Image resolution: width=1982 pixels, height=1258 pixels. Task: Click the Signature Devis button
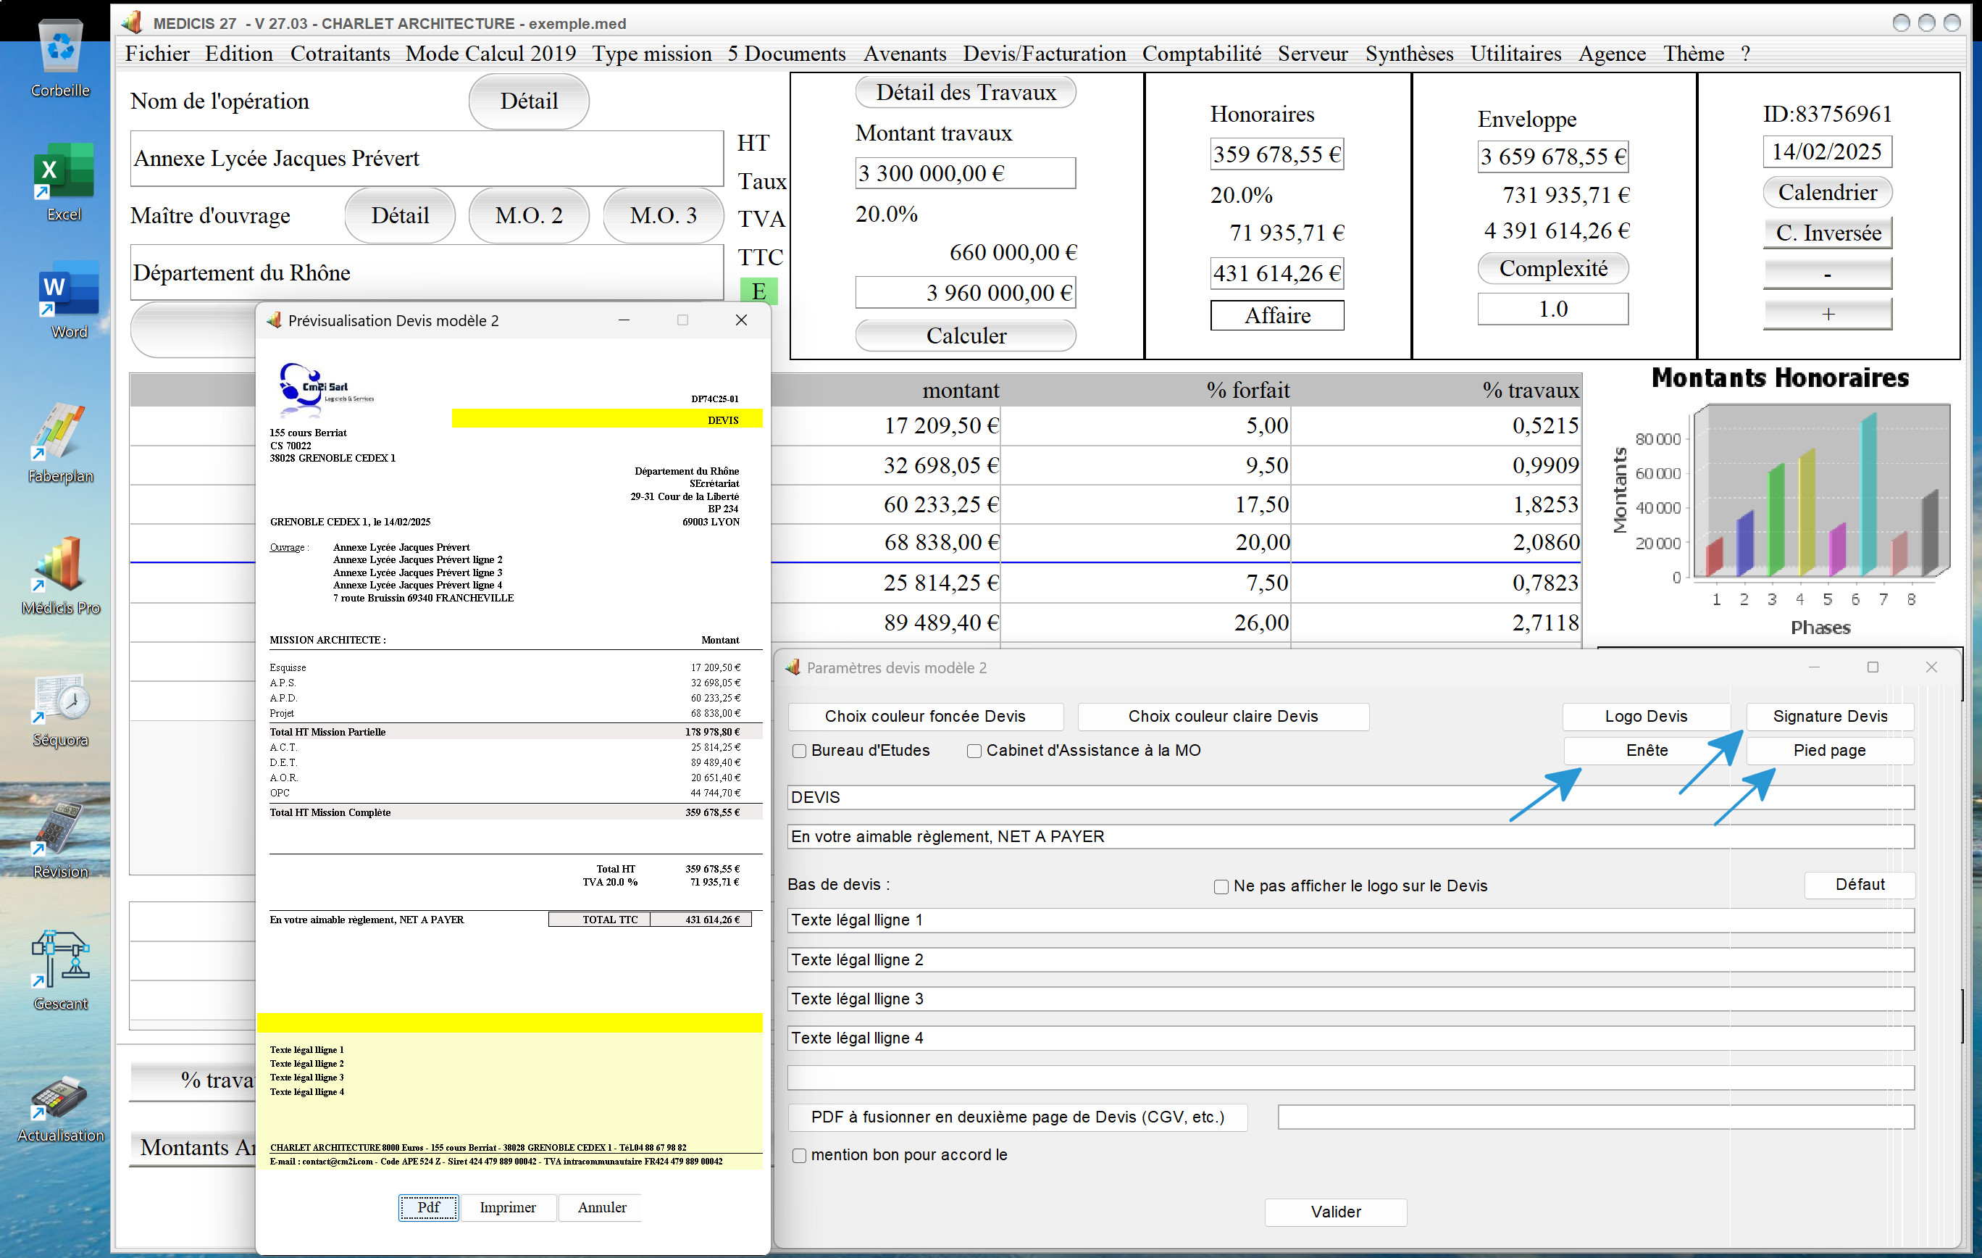click(1830, 716)
